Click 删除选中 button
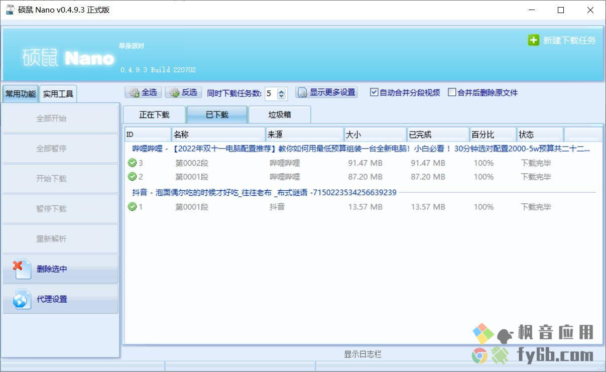The width and height of the screenshot is (606, 372). (x=61, y=269)
